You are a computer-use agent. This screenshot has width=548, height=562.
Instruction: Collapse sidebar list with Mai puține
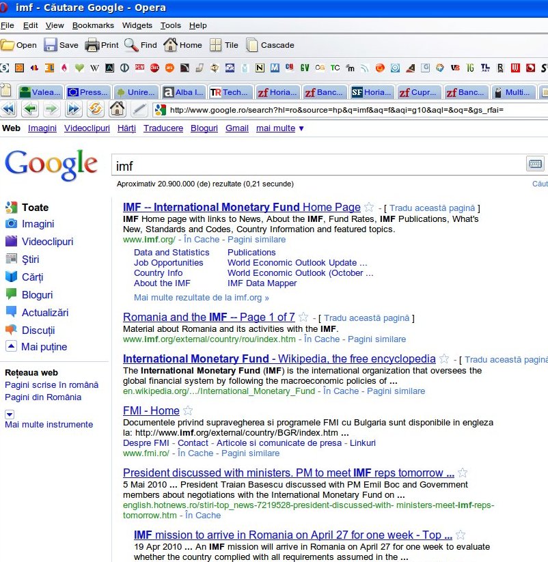[37, 347]
